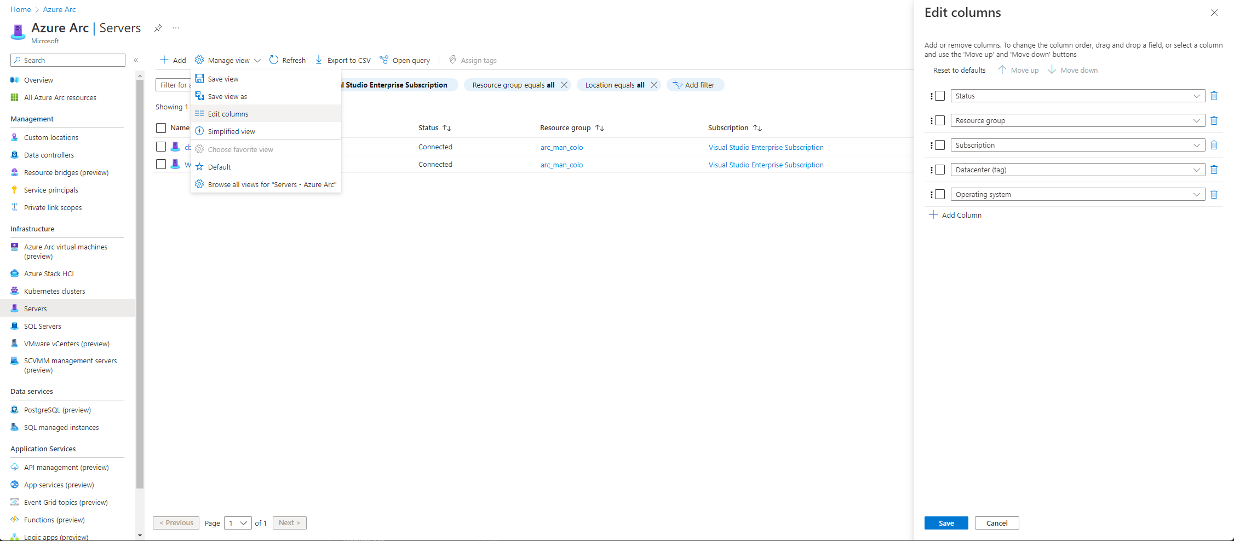This screenshot has height=541, width=1234.
Task: Delete the Operating system column
Action: click(1214, 194)
